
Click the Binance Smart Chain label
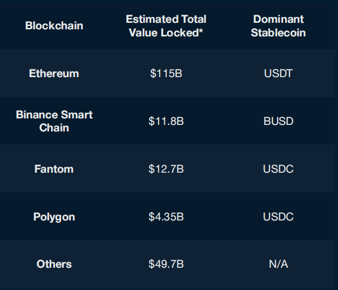[54, 121]
